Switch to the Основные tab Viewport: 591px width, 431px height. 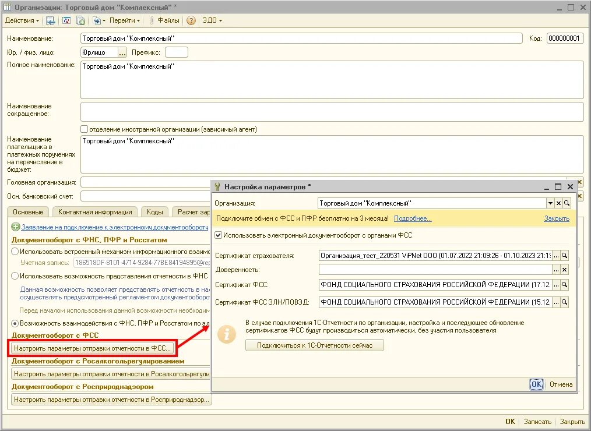click(x=28, y=212)
